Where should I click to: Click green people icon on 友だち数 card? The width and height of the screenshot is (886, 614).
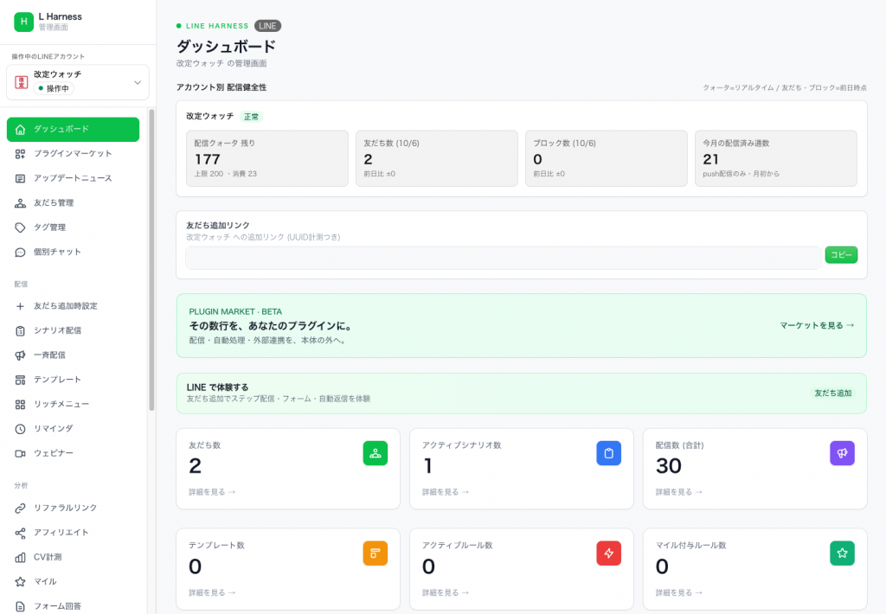tap(376, 453)
